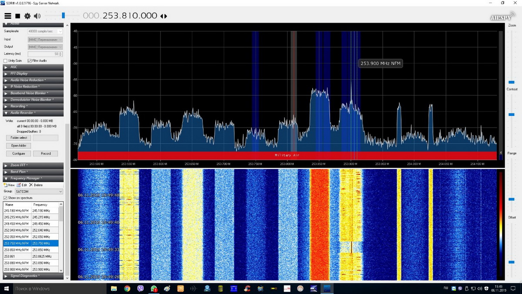Expand the FFT Display panel
This screenshot has width=522, height=294.
point(33,74)
